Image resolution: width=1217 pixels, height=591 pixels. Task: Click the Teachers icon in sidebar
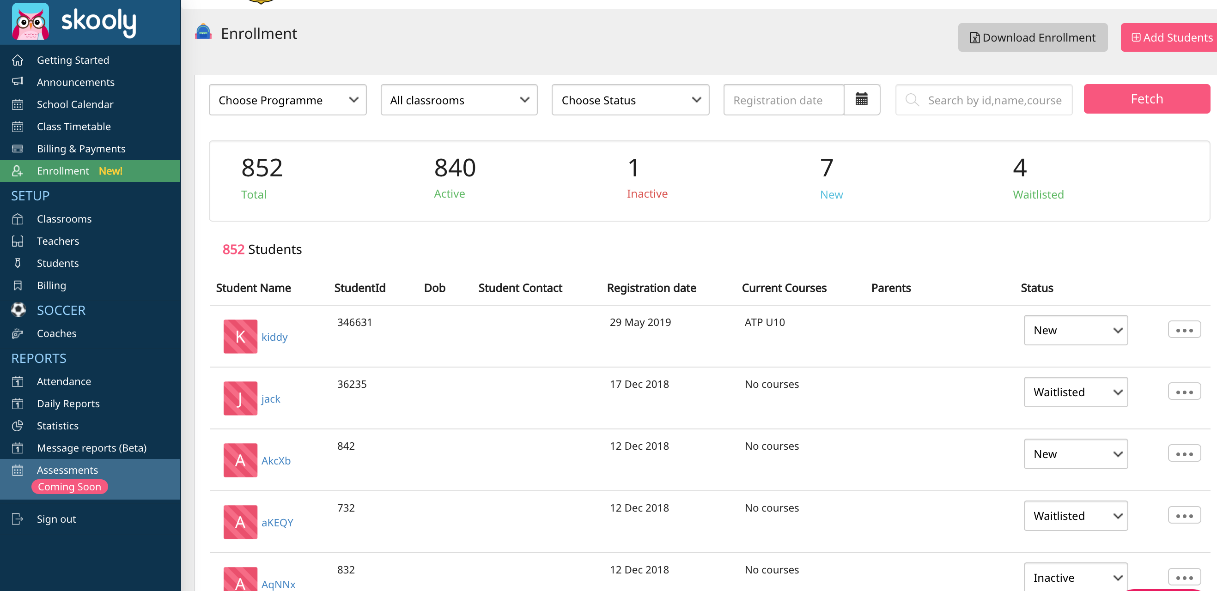pos(18,241)
